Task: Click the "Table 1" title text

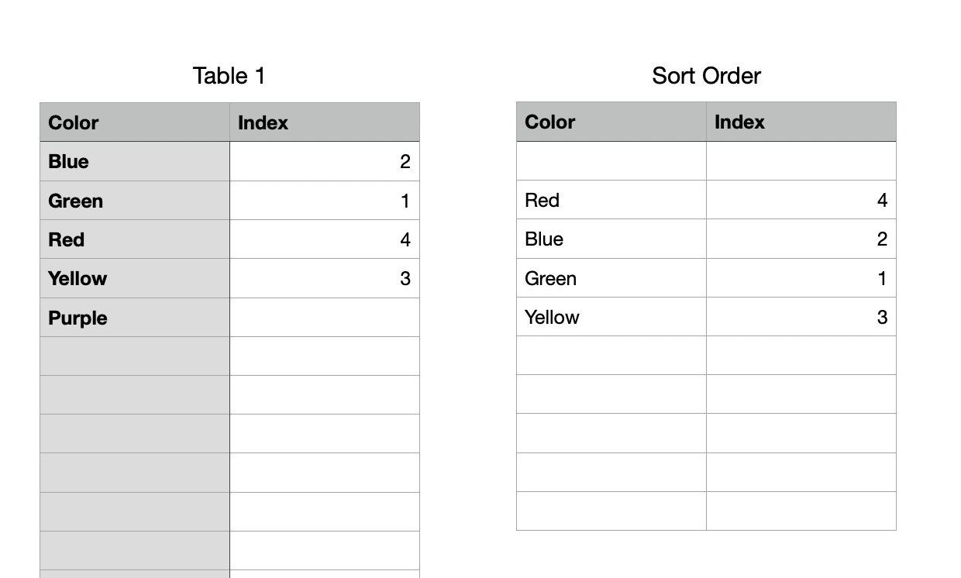Action: pyautogui.click(x=229, y=76)
